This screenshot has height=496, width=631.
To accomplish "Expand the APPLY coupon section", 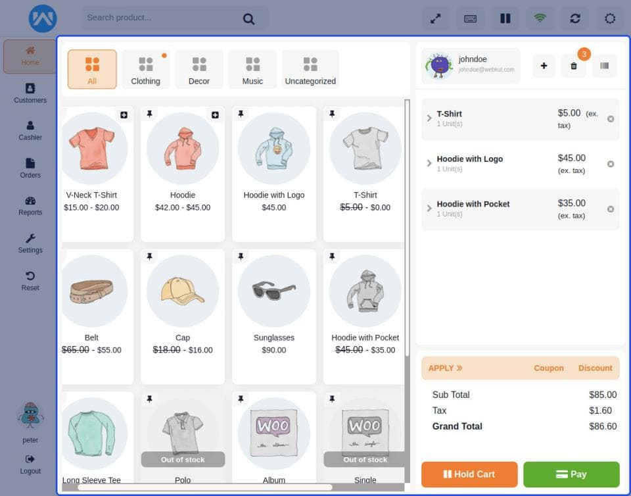I will 445,368.
